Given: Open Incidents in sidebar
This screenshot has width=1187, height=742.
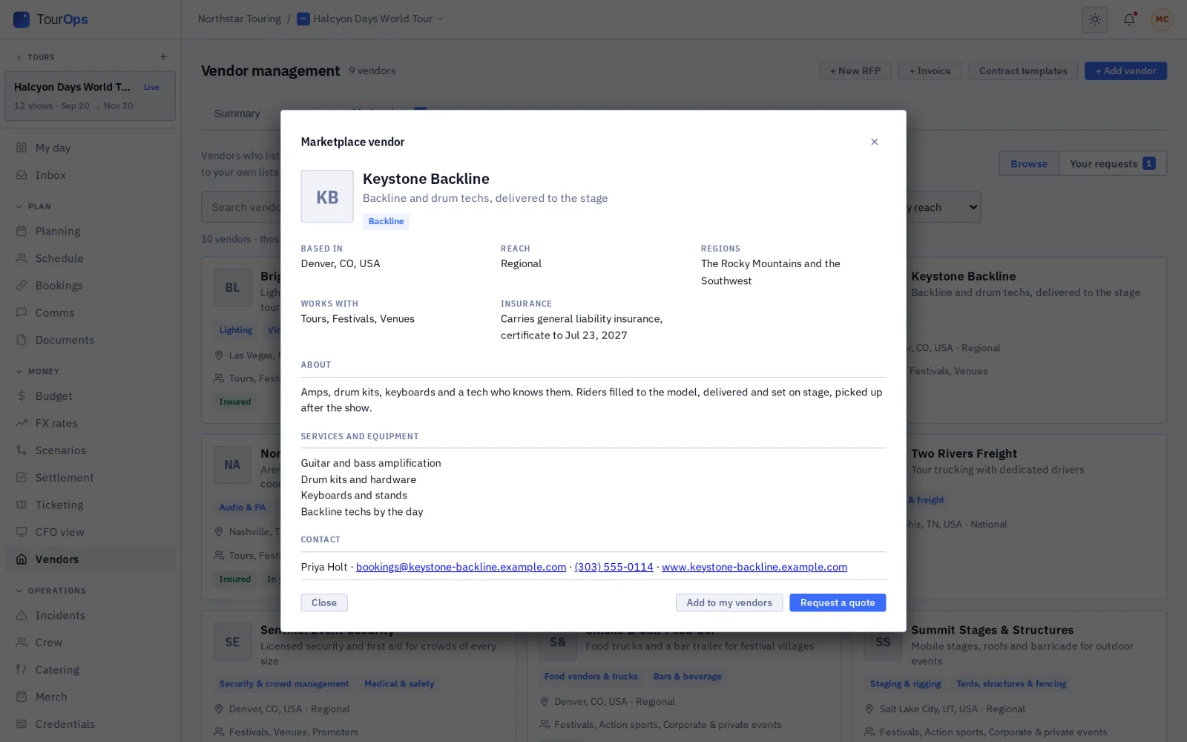Looking at the screenshot, I should click(91, 615).
